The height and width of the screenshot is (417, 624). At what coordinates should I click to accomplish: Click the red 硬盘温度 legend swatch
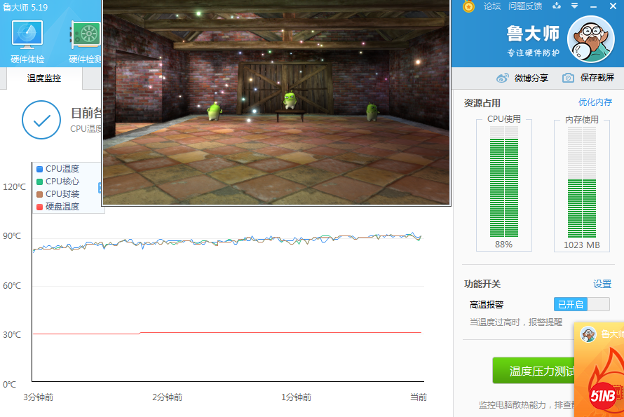(39, 207)
